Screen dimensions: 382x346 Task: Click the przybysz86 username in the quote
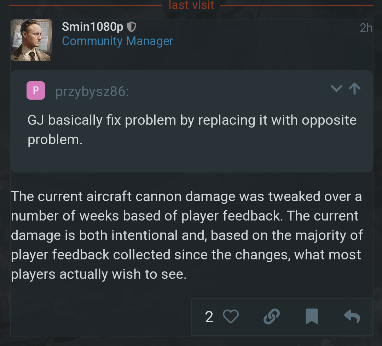tap(92, 92)
